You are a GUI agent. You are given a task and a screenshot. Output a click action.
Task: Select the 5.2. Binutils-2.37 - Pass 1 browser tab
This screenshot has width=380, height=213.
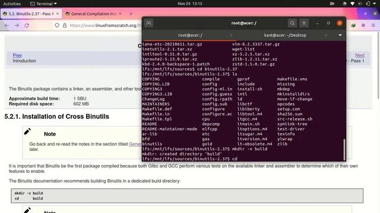31,14
